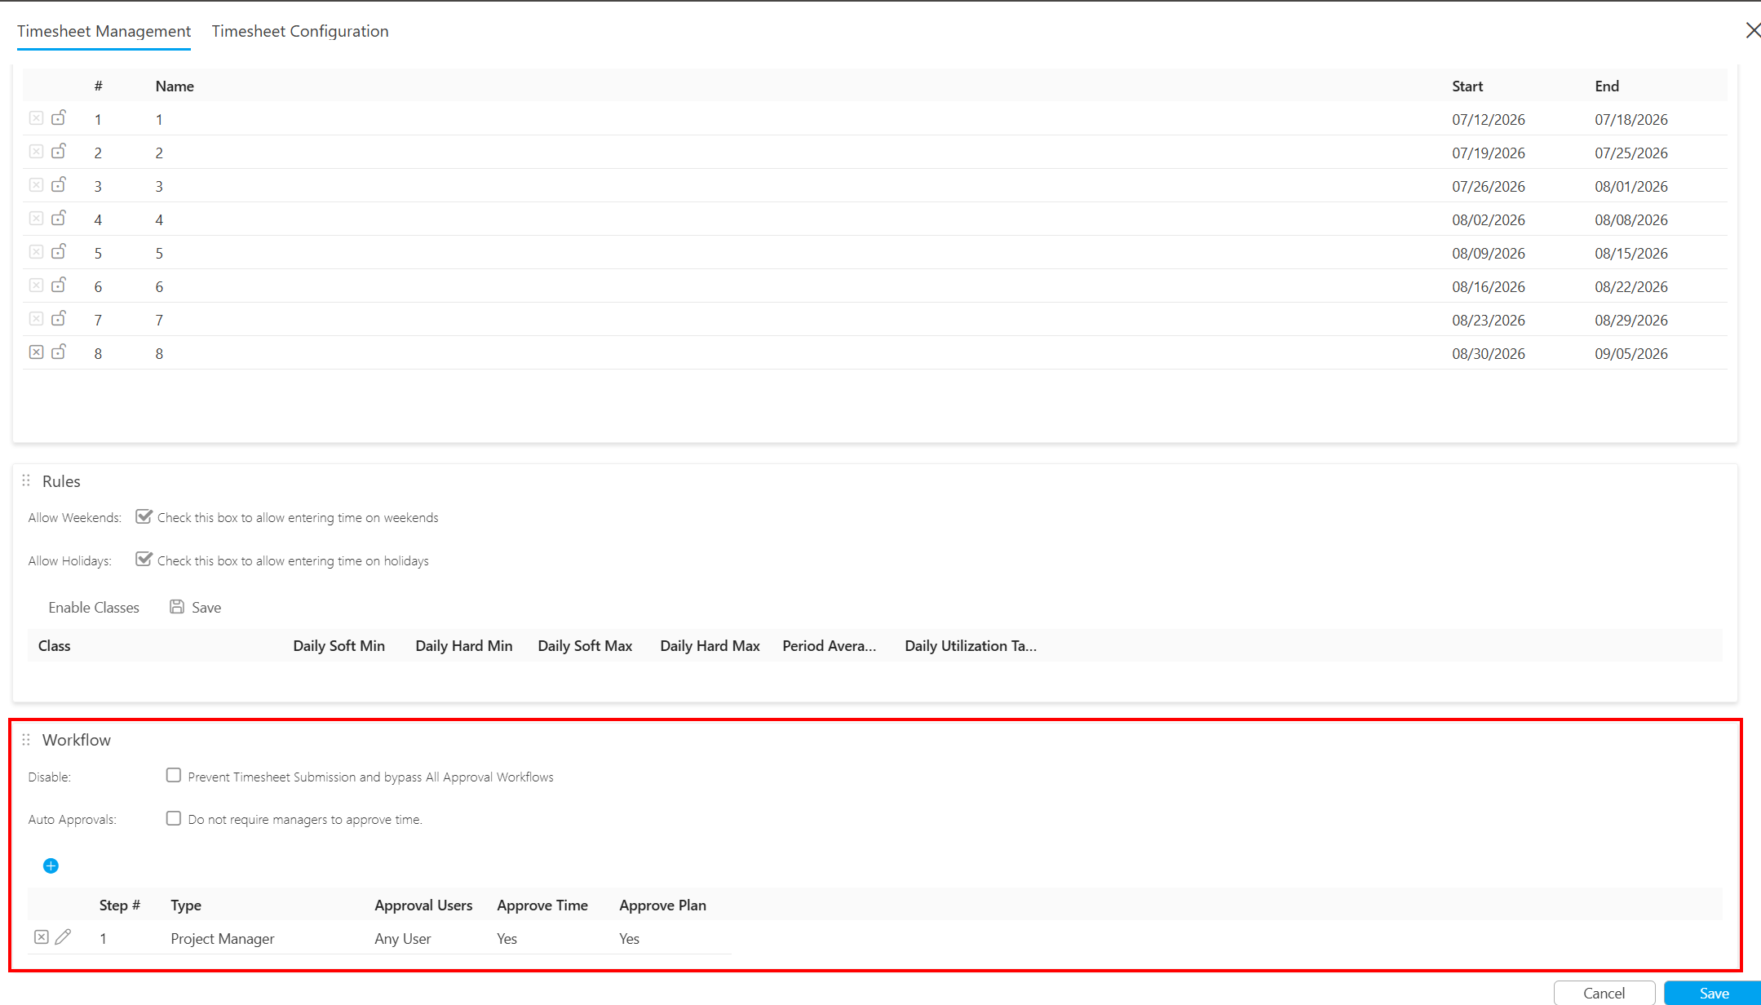Click the start date 08/30/2026
Viewport: 1761px width, 1005px height.
tap(1489, 354)
